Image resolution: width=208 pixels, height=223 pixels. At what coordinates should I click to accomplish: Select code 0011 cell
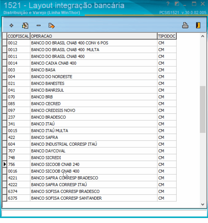click(x=18, y=56)
